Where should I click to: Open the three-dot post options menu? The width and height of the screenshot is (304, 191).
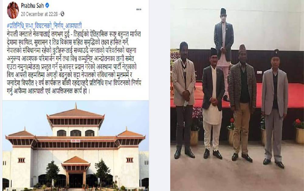[x=139, y=9]
